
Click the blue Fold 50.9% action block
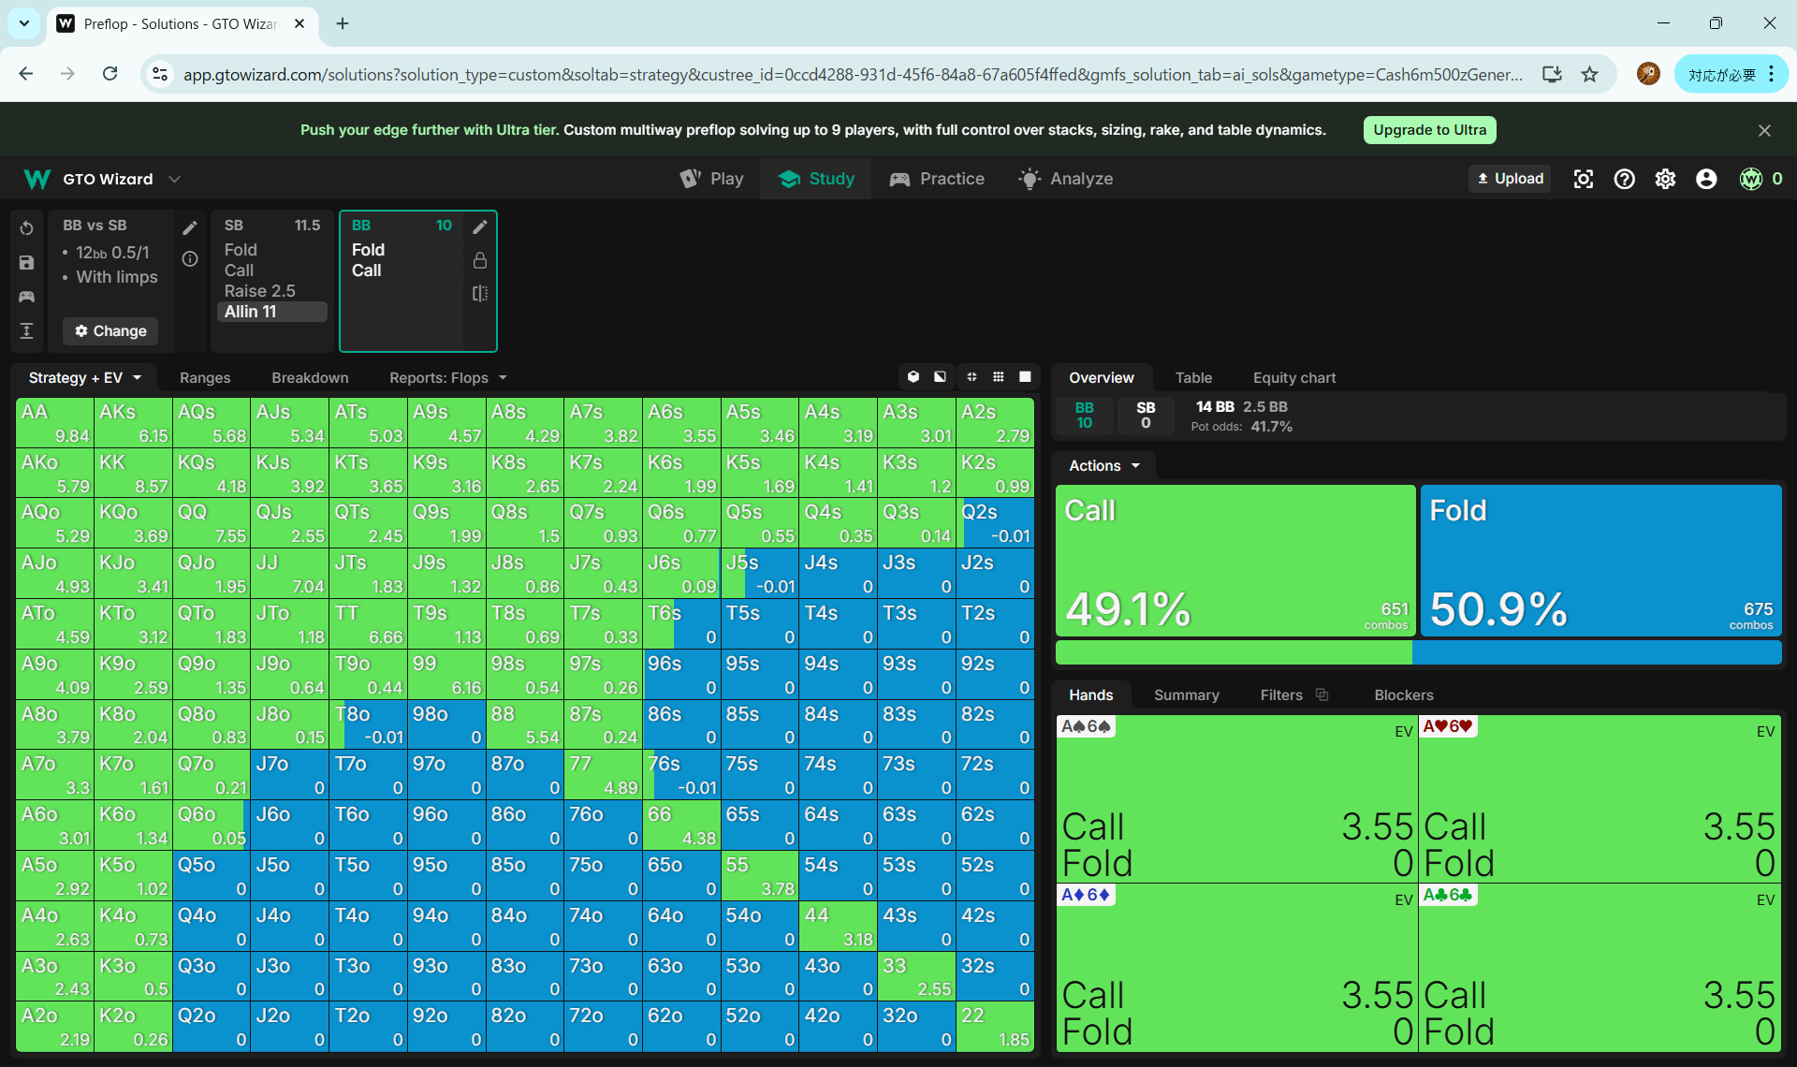coord(1600,560)
